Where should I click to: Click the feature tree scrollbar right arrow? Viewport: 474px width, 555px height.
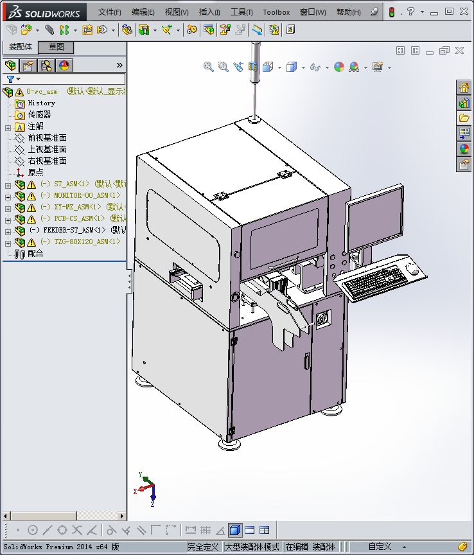[x=122, y=516]
